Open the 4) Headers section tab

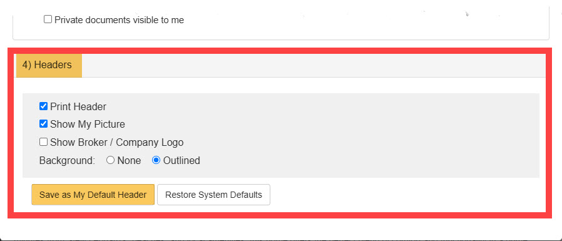(49, 65)
